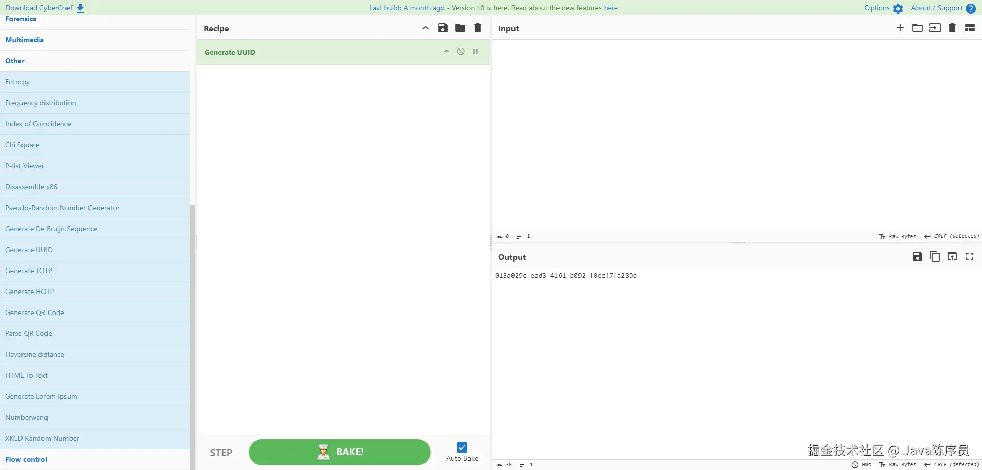Toggle the Auto Bake checkbox
The width and height of the screenshot is (982, 470).
pyautogui.click(x=462, y=447)
